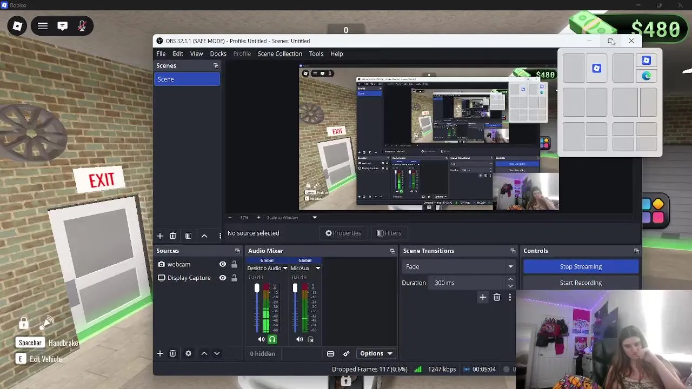
Task: Click the Stop Streaming button
Action: 581,266
